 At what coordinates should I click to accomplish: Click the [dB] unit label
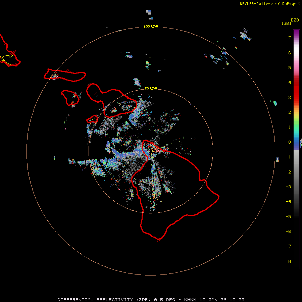pos(287,23)
